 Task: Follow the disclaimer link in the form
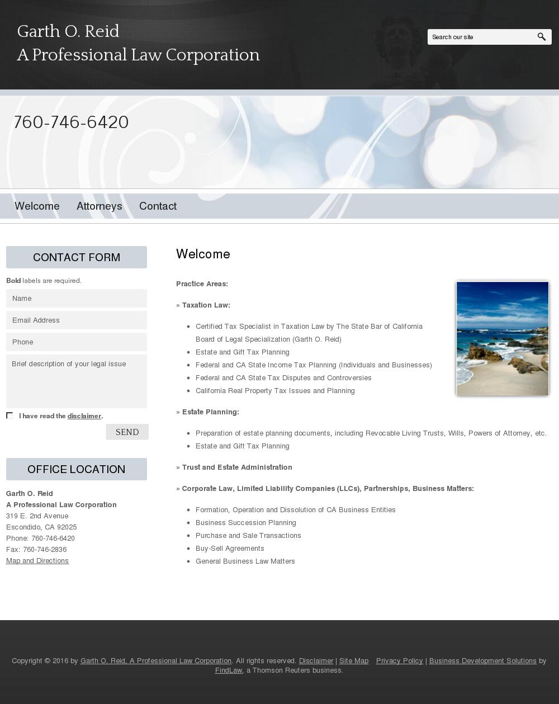[84, 416]
